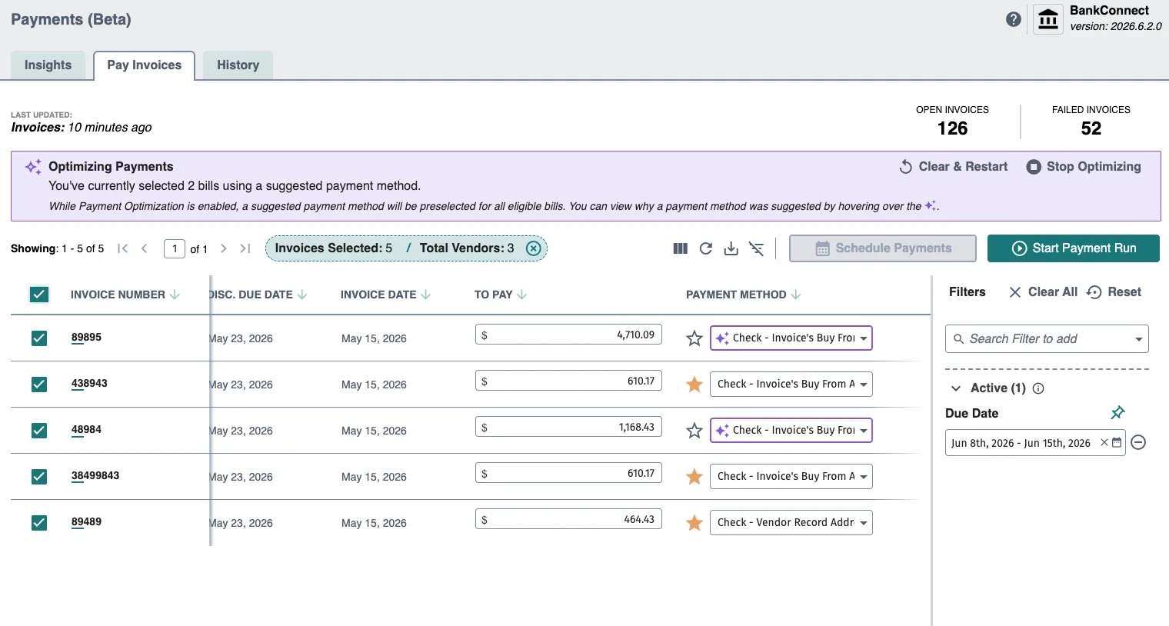This screenshot has height=626, width=1169.
Task: Uncheck invoice 438943 checkbox
Action: [39, 385]
